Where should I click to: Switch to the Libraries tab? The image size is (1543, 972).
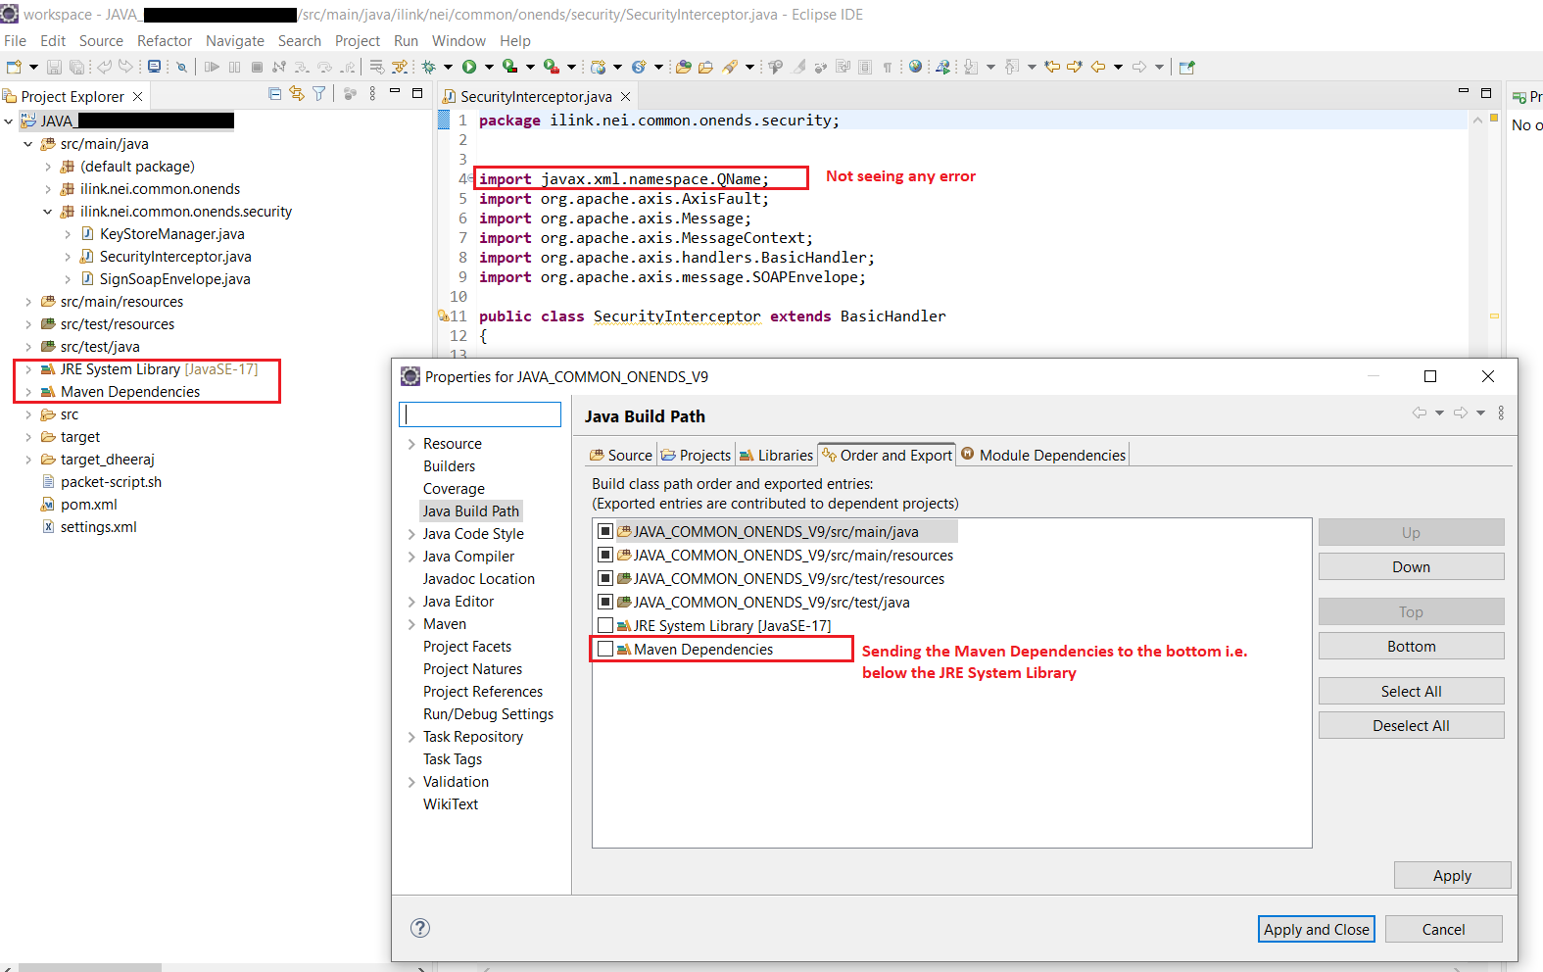pyautogui.click(x=776, y=455)
